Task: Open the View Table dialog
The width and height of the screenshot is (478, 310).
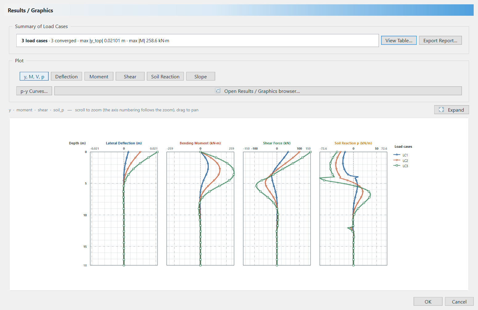Action: tap(399, 40)
